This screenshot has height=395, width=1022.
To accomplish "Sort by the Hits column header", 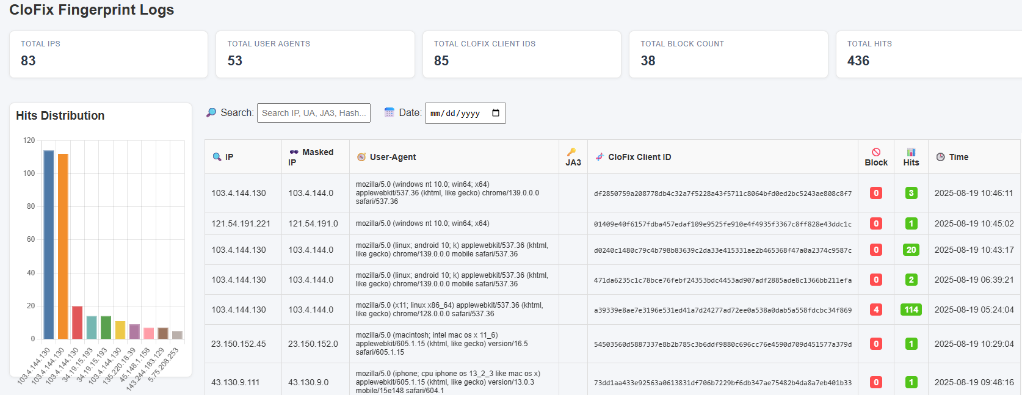I will pos(911,157).
